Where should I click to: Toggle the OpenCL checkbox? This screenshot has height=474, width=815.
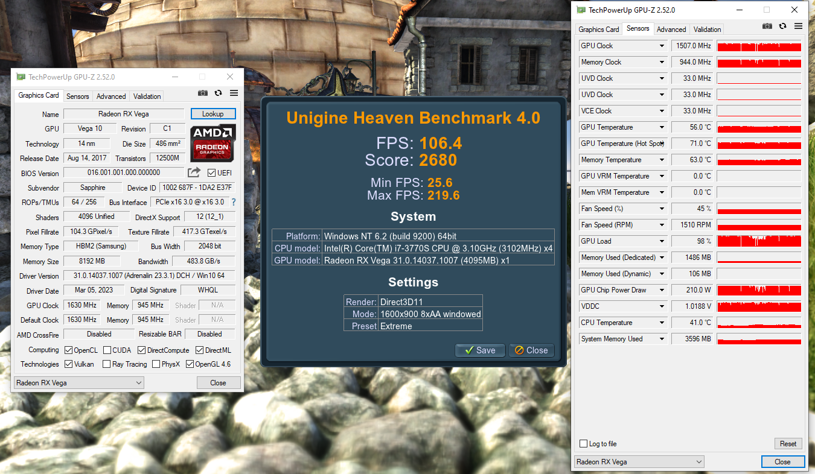(69, 350)
